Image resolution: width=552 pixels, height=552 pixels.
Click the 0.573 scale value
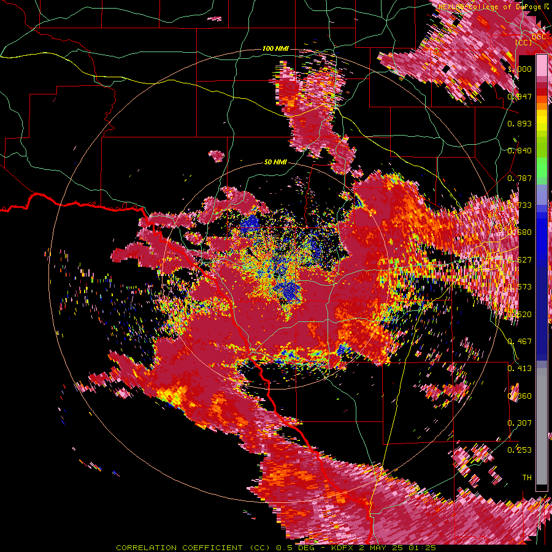point(519,286)
